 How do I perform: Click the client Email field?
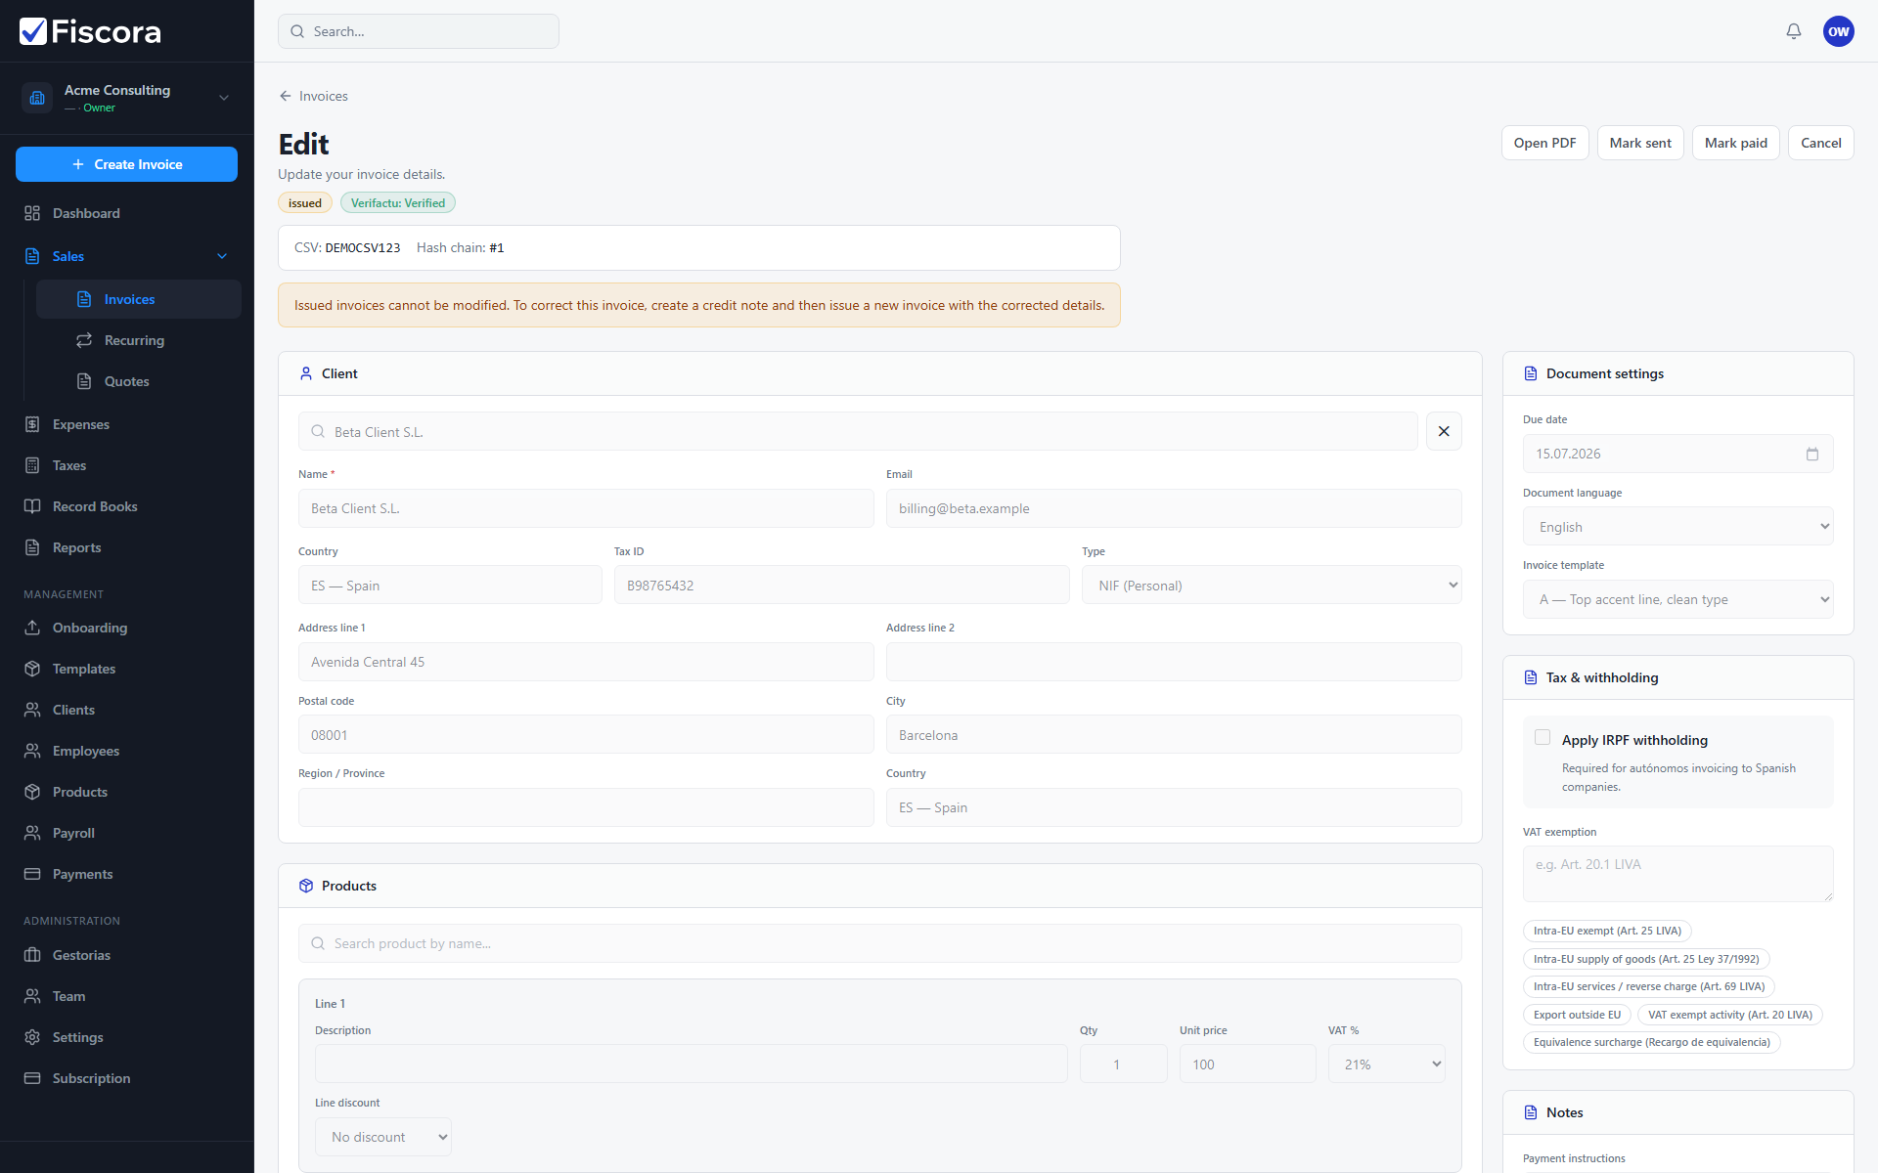point(1174,508)
